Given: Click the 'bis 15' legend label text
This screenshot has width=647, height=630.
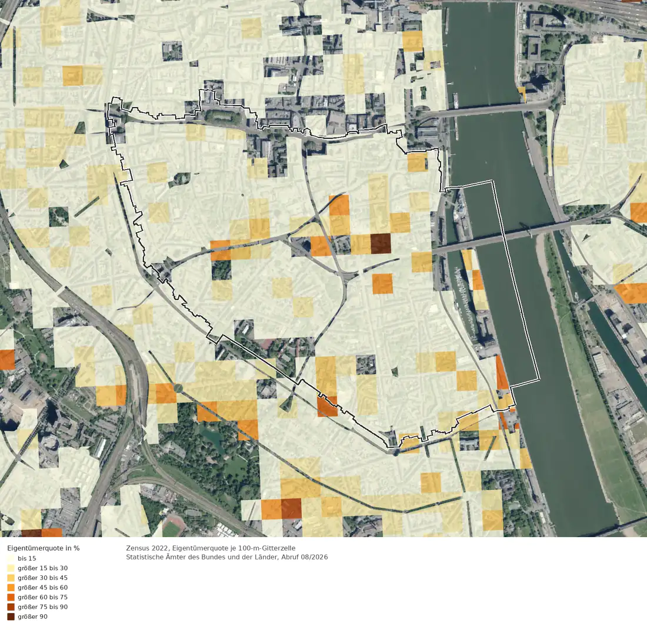Looking at the screenshot, I should point(27,558).
